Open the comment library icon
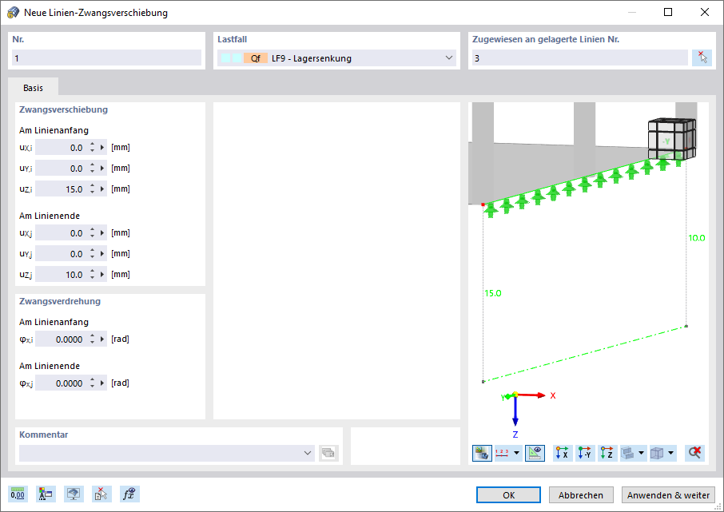 point(328,453)
